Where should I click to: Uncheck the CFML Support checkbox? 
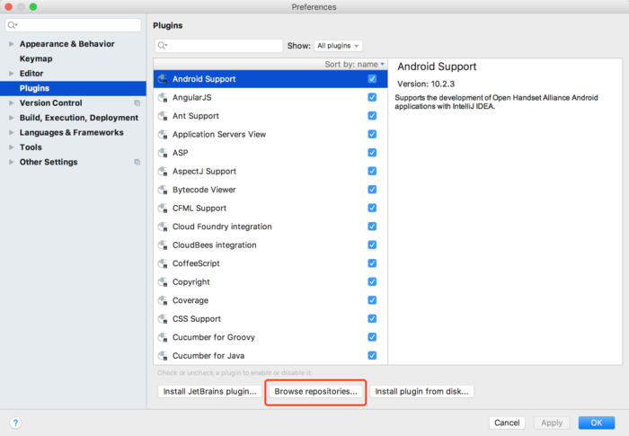tap(372, 208)
